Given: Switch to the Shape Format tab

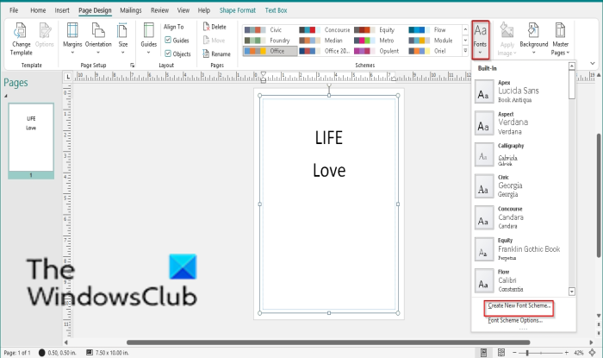Looking at the screenshot, I should (x=237, y=10).
